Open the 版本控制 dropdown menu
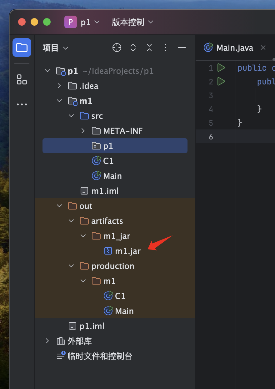The image size is (275, 389). pyautogui.click(x=133, y=22)
